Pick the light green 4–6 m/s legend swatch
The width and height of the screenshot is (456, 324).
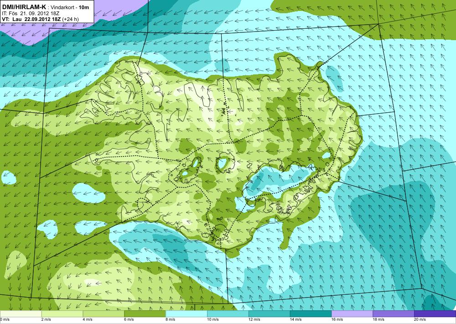pyautogui.click(x=104, y=314)
